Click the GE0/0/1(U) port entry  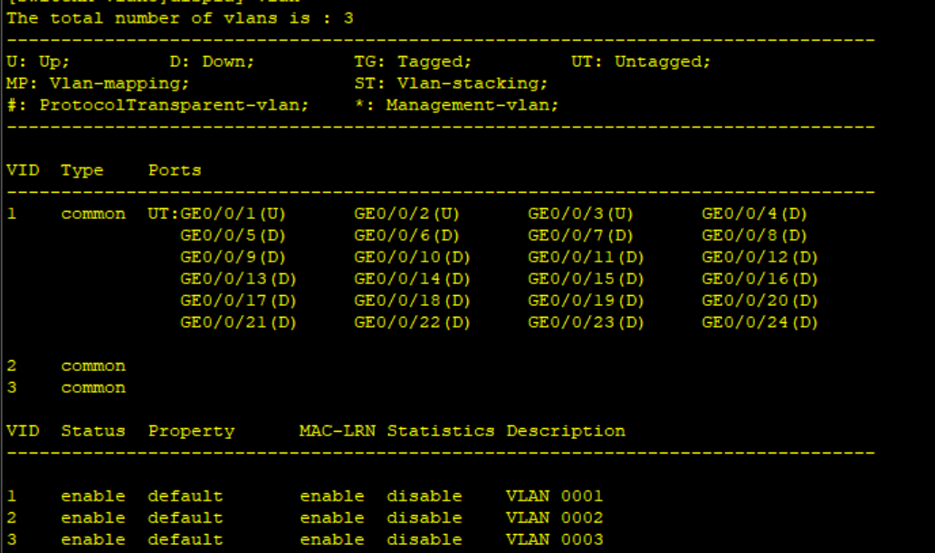233,214
